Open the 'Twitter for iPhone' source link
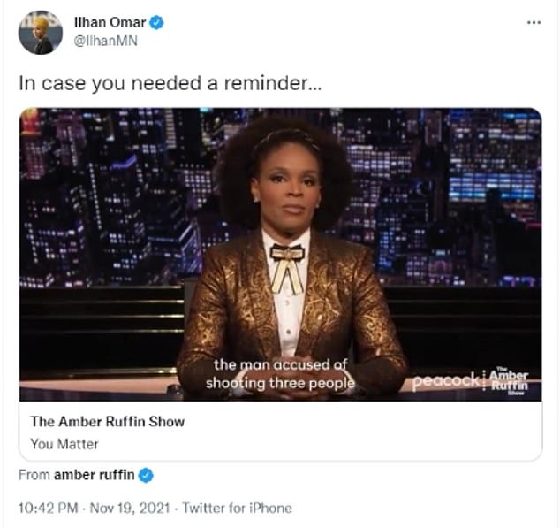Image resolution: width=560 pixels, height=528 pixels. click(237, 508)
